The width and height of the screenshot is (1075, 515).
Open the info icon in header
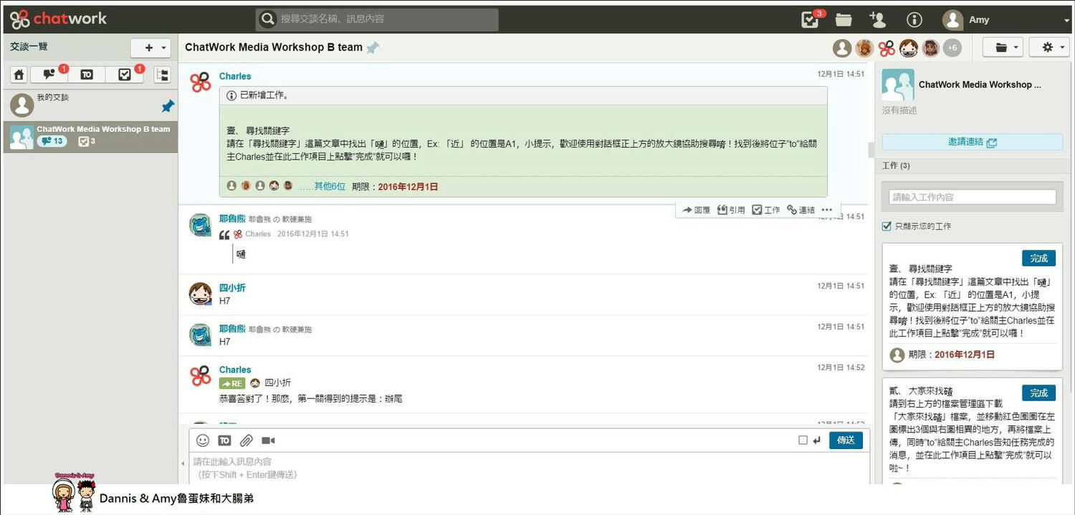click(914, 20)
